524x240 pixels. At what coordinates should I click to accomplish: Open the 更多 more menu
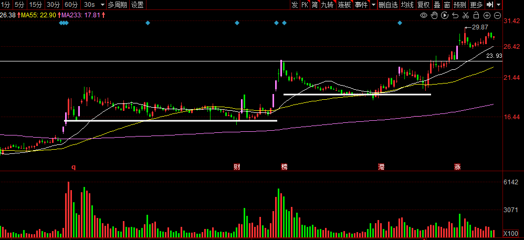pos(476,5)
